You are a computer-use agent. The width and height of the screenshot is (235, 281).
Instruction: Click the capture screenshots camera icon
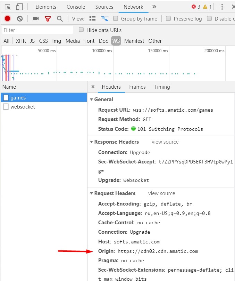pyautogui.click(x=36, y=19)
